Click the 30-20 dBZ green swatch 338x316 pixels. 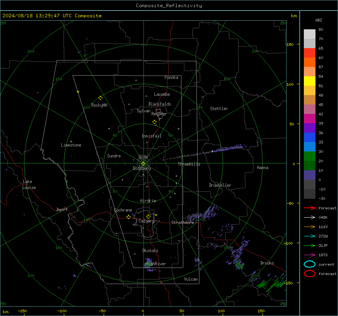309,156
